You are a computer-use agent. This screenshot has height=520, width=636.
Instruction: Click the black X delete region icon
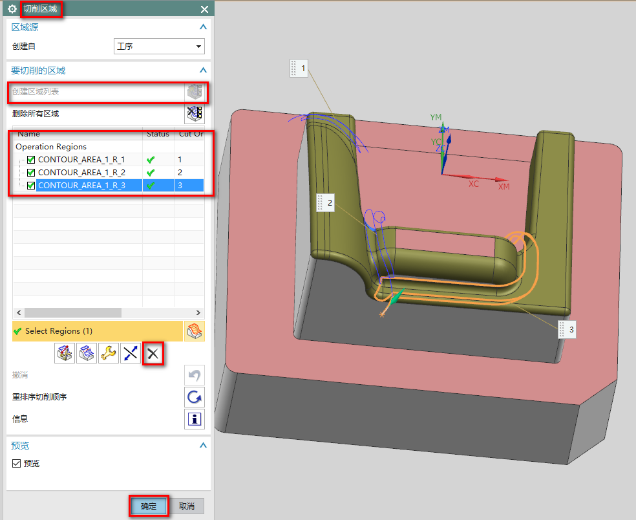point(153,353)
